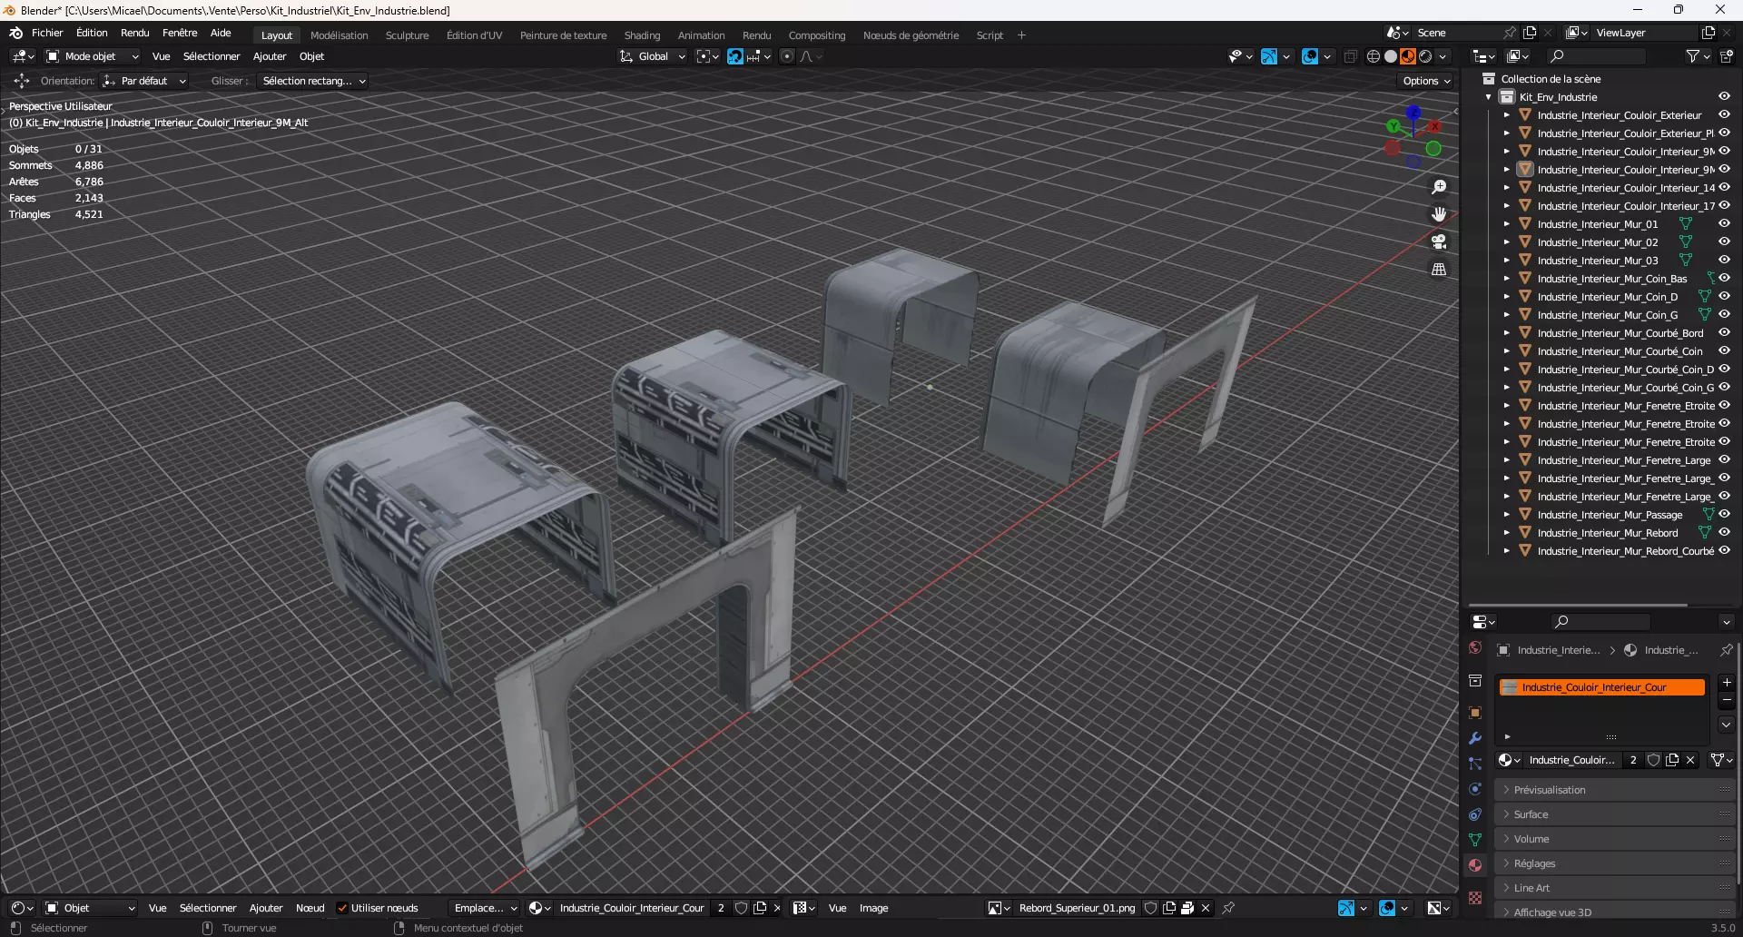Click the Blender logo menu icon
Screen dimensions: 1743x937
coord(15,33)
